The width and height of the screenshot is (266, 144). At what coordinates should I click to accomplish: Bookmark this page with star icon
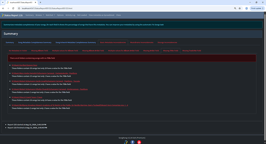pos(240,8)
